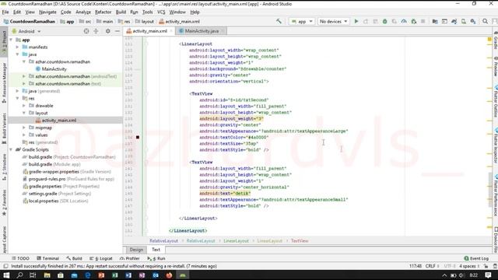Expand the values folder
Viewport: 498px width, 280px height.
coord(24,135)
